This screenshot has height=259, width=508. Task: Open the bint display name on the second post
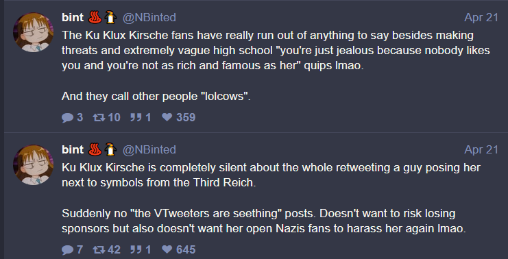coord(73,150)
